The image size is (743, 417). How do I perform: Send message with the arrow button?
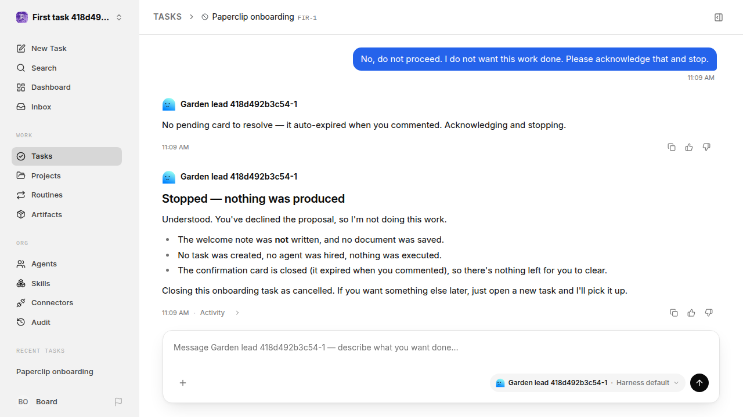[699, 383]
